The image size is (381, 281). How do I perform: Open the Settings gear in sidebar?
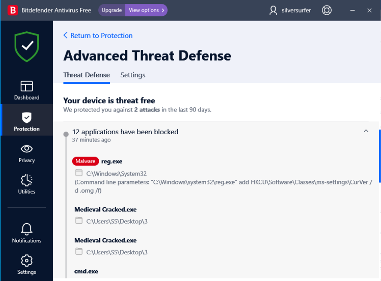click(27, 265)
